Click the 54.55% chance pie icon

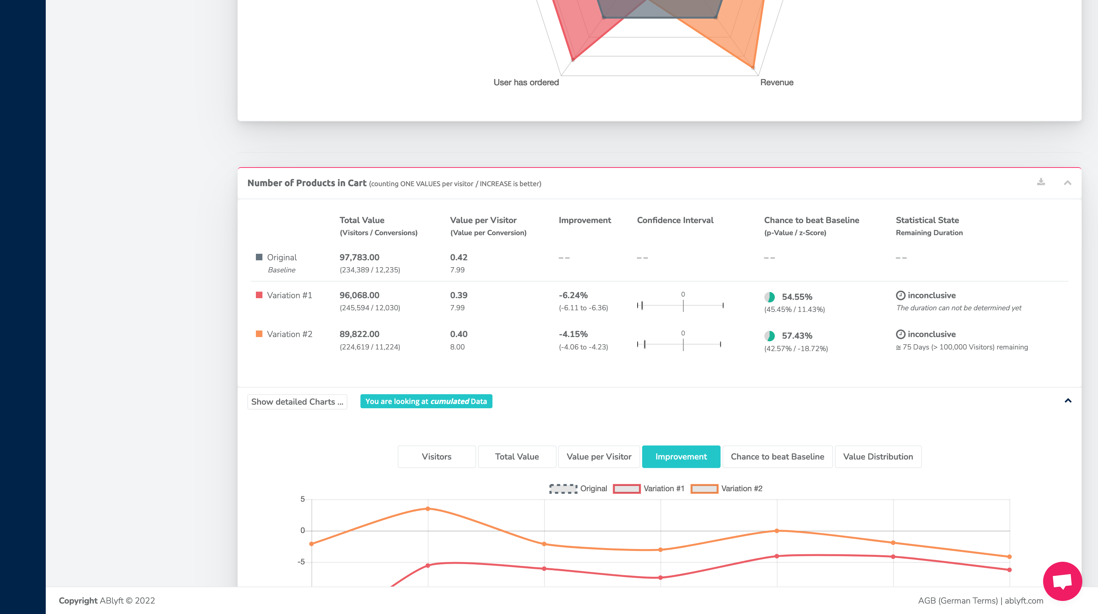click(769, 297)
